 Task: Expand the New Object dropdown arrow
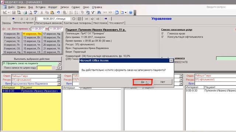point(125,12)
